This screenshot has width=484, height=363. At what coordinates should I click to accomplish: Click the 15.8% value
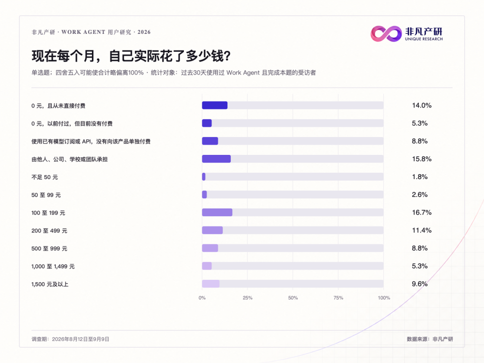click(422, 159)
